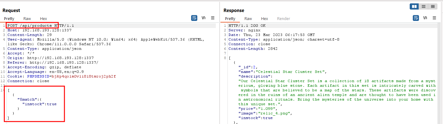Image resolution: width=443 pixels, height=124 pixels.
Task: Select the Pretty tab in the Response panel
Action: pos(230,19)
